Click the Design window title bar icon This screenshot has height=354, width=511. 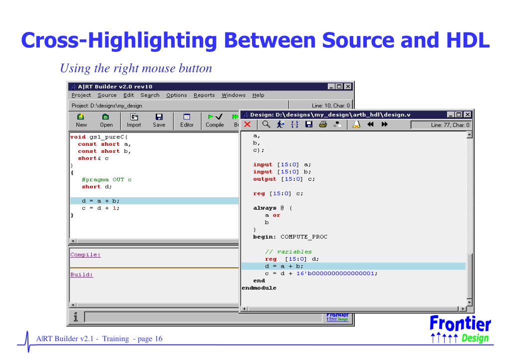246,115
